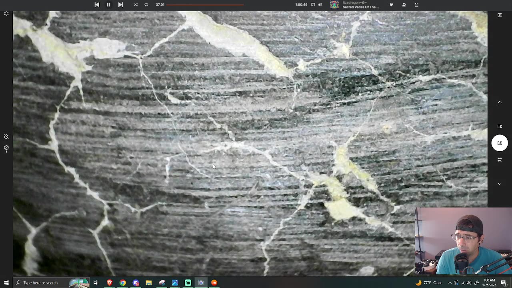
Task: Toggle shuffle playback
Action: click(136, 5)
